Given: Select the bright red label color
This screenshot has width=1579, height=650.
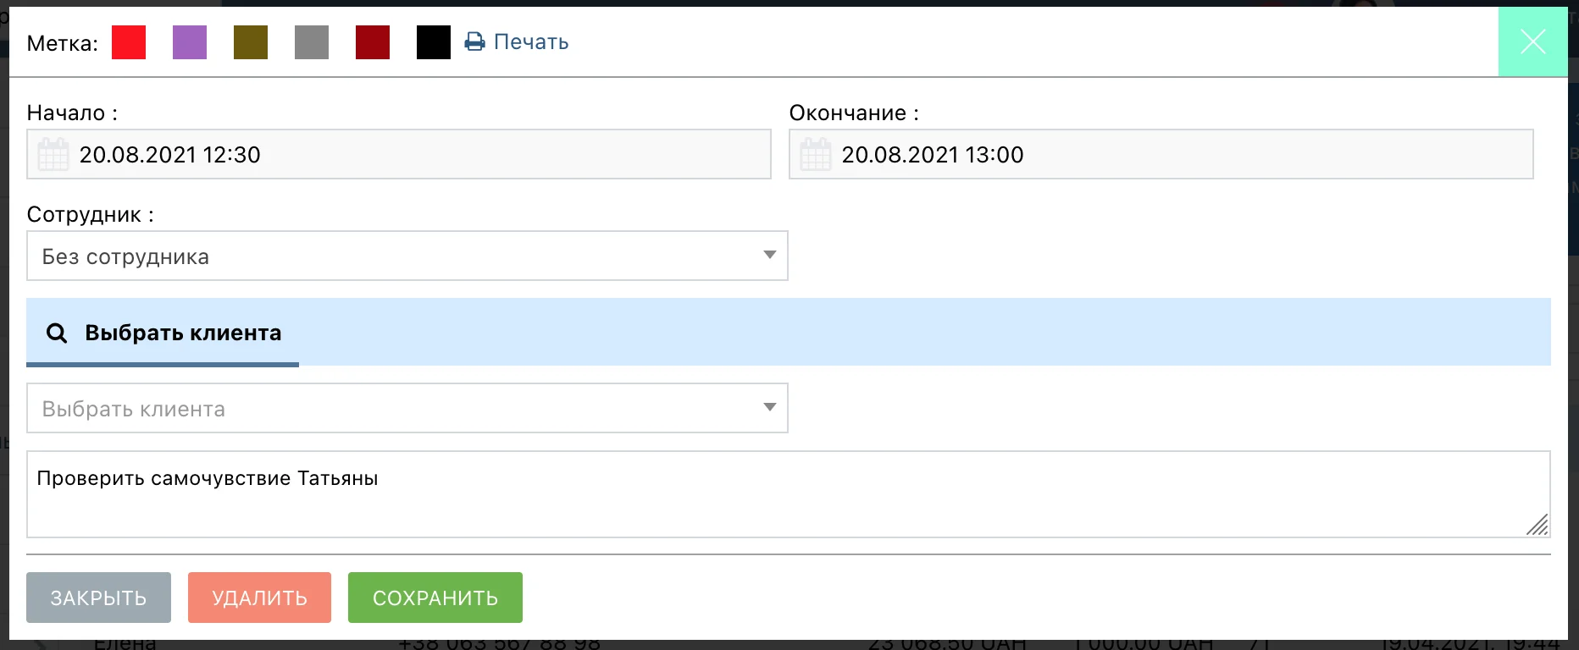Looking at the screenshot, I should click(129, 42).
